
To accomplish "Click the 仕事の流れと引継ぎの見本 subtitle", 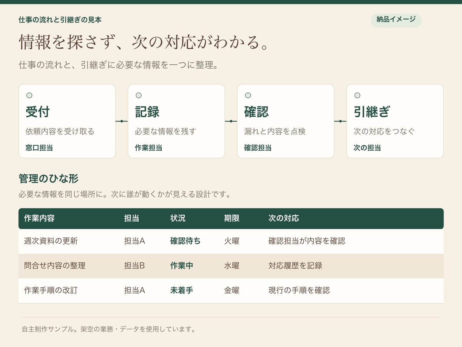I will pos(60,20).
